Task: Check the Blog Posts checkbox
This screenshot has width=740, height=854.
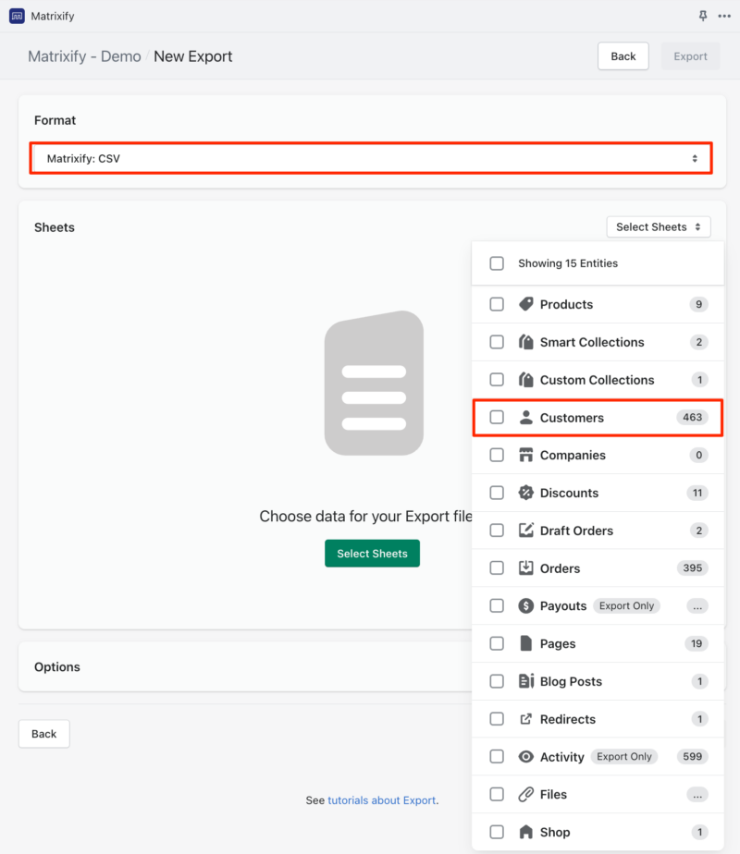Action: [x=497, y=681]
